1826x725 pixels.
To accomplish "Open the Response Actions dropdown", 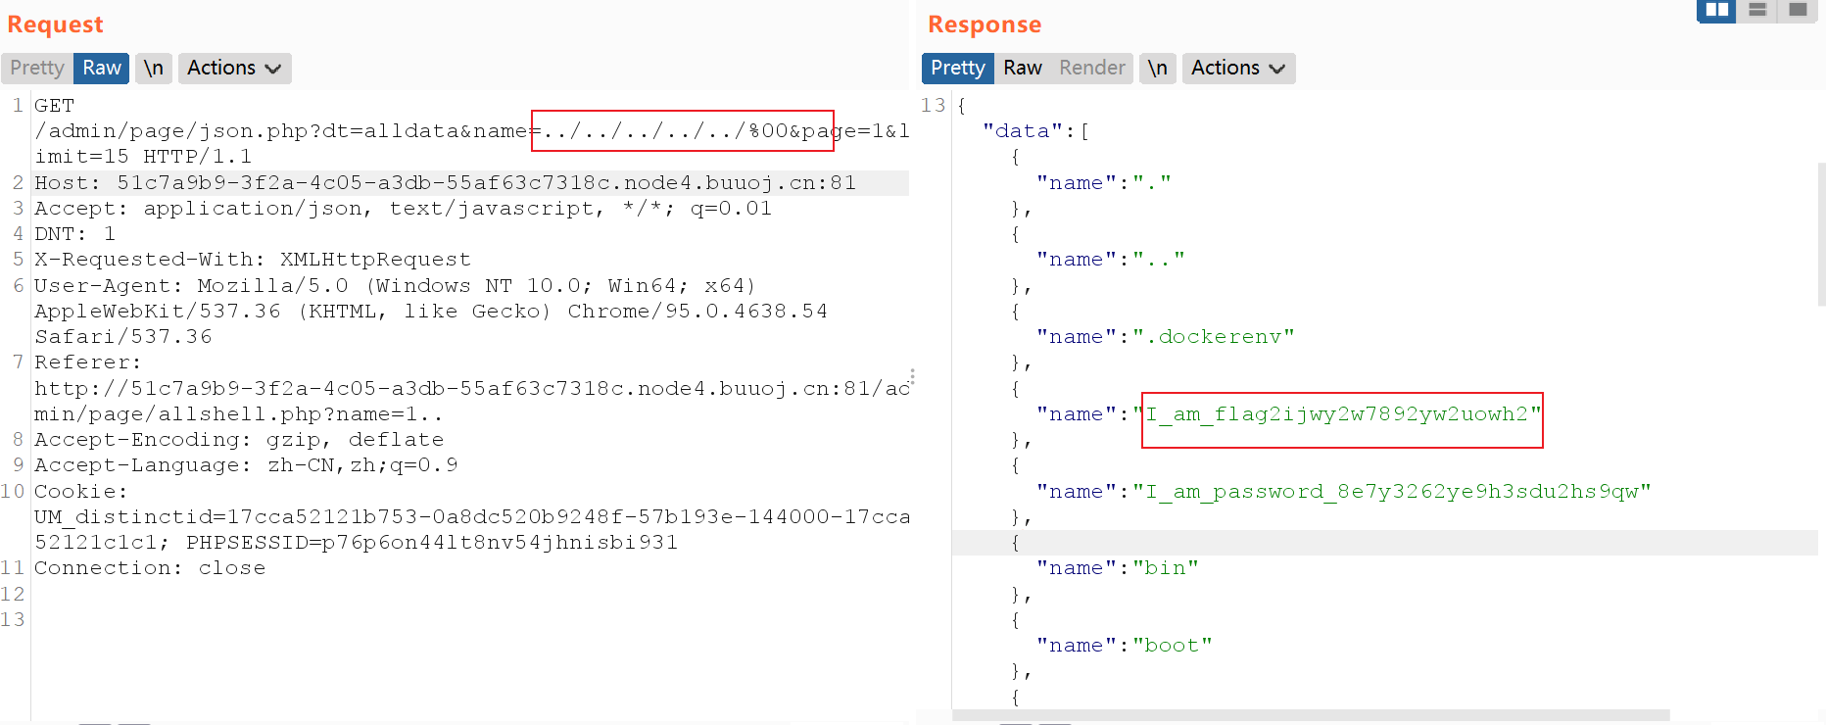I will 1238,68.
